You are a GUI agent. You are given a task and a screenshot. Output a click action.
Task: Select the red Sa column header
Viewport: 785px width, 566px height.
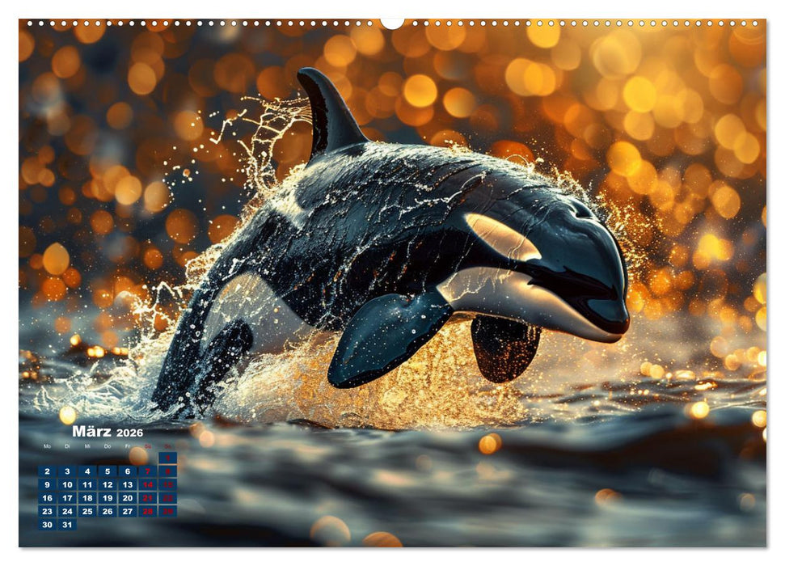[x=148, y=447]
